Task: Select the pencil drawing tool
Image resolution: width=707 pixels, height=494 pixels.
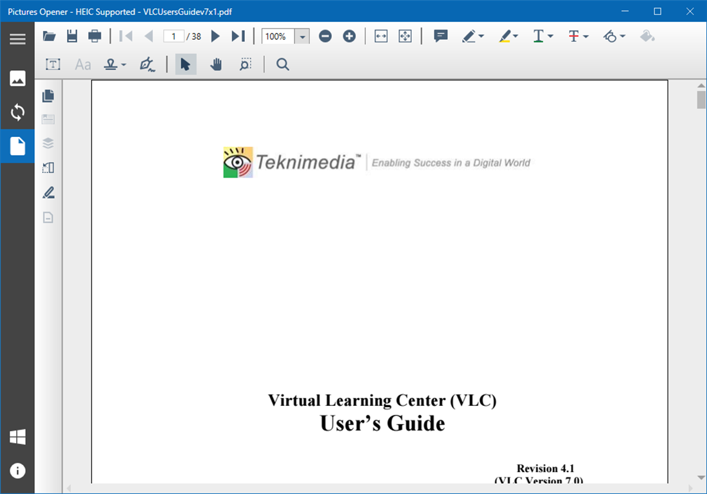Action: [x=469, y=36]
